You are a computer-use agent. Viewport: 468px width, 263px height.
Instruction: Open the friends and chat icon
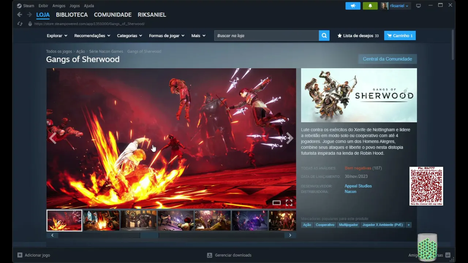448,255
